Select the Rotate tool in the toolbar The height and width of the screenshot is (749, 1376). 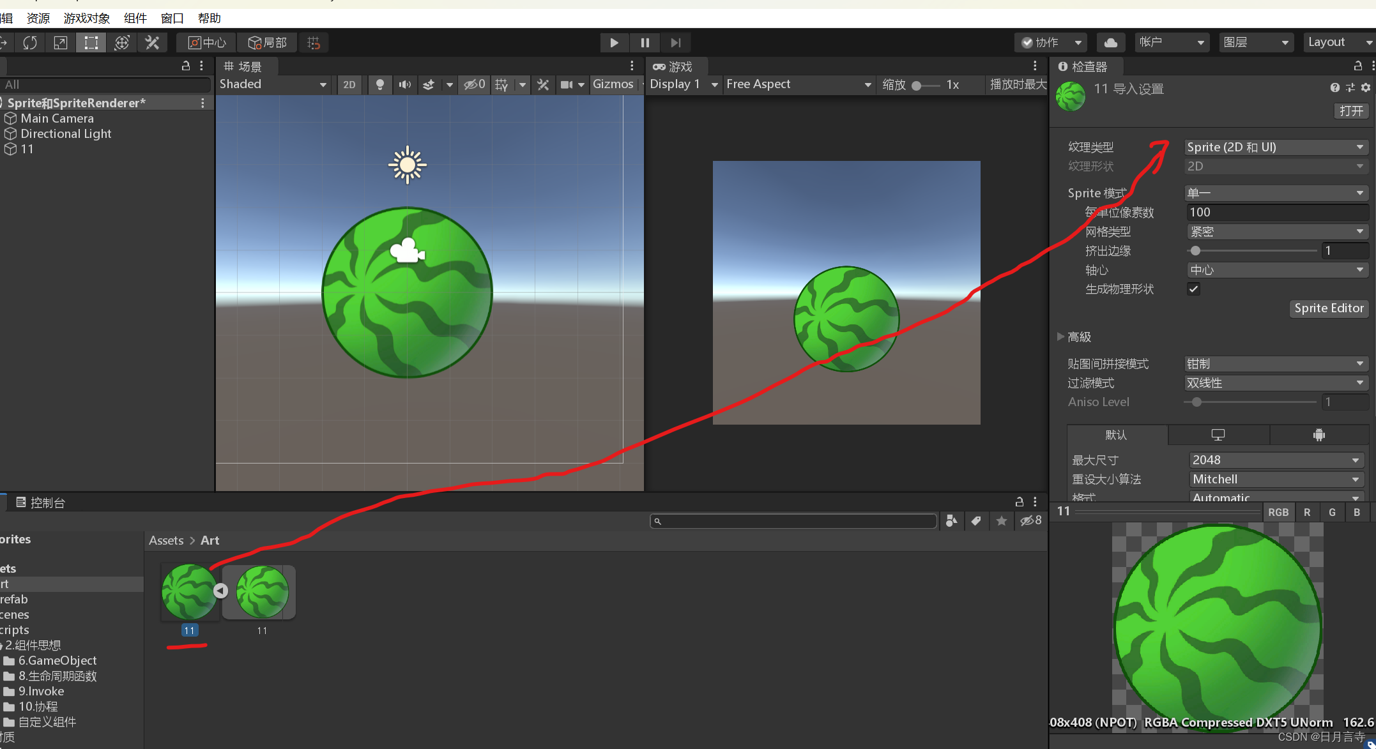(30, 42)
